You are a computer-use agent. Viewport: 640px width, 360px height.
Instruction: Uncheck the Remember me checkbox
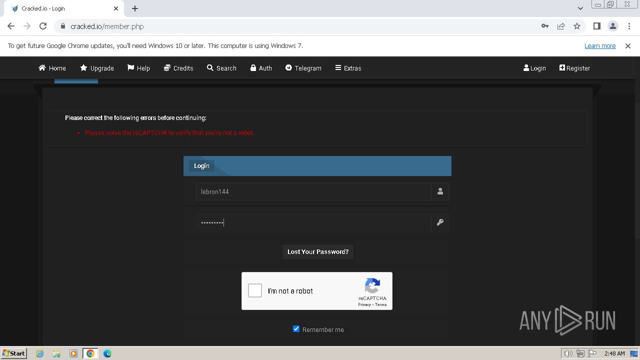[x=296, y=328]
